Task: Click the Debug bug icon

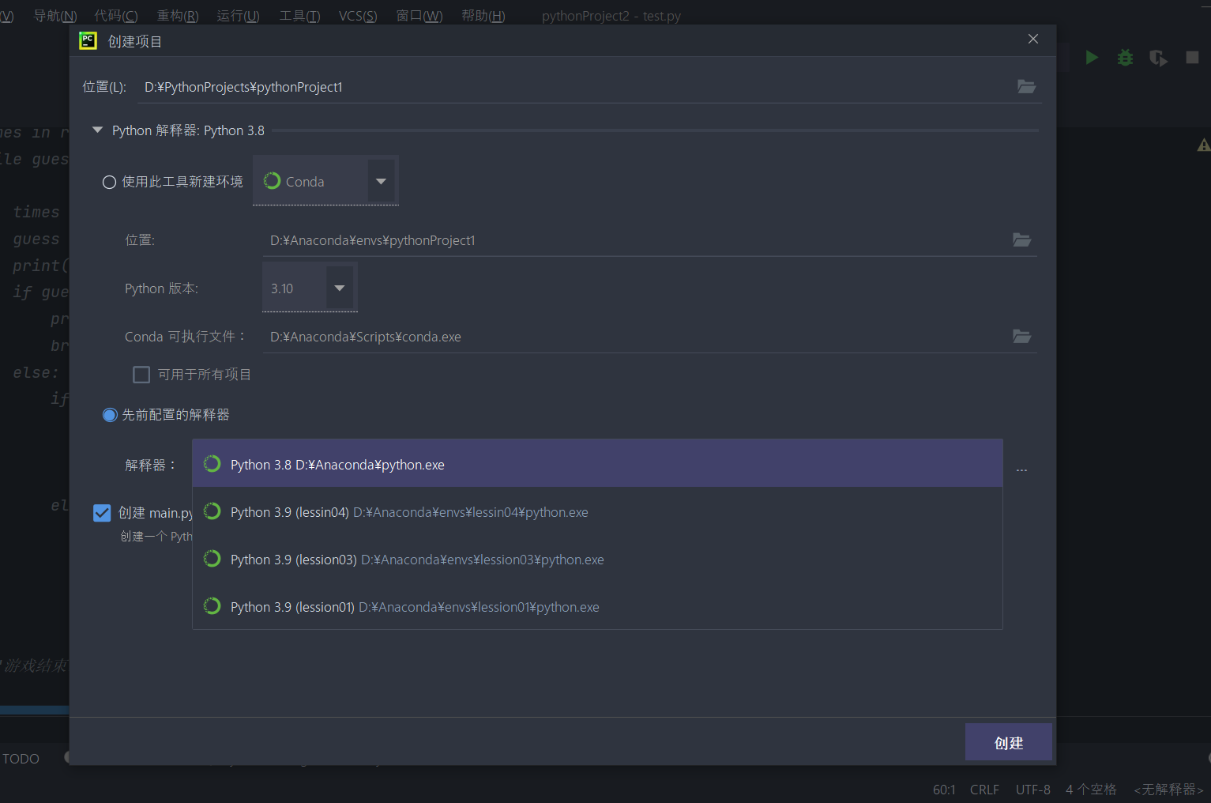Action: click(x=1125, y=58)
